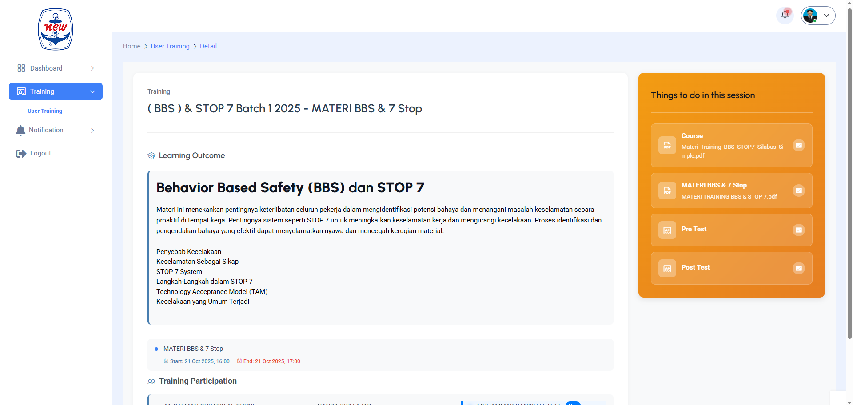Screen dimensions: 853x405
Task: Select the Training menu item
Action: pos(56,91)
